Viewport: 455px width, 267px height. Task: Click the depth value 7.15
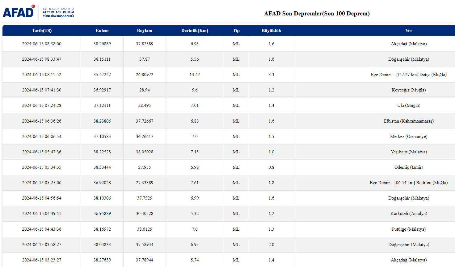tap(195, 152)
